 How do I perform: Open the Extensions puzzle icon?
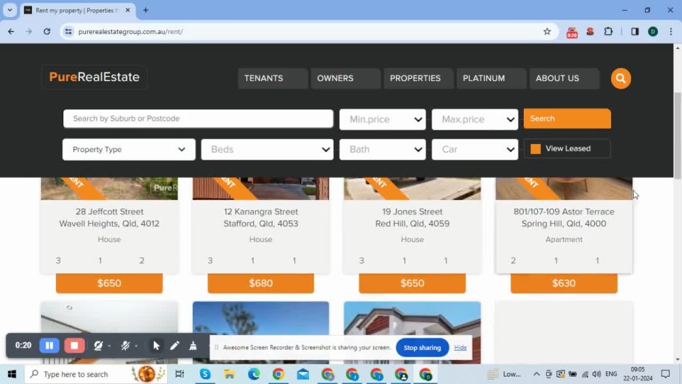(608, 31)
